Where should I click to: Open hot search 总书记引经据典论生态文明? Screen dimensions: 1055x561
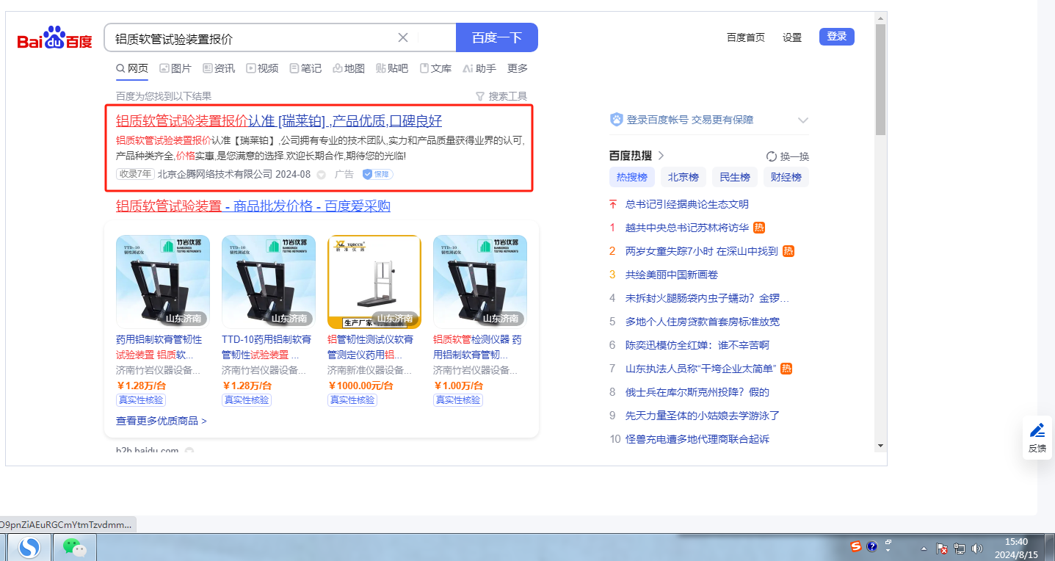point(687,204)
